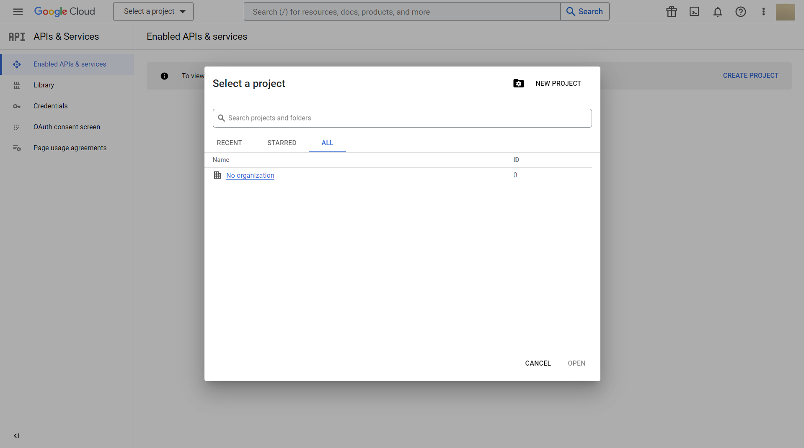Collapse the left side panel
Viewport: 804px width, 448px height.
pyautogui.click(x=16, y=435)
